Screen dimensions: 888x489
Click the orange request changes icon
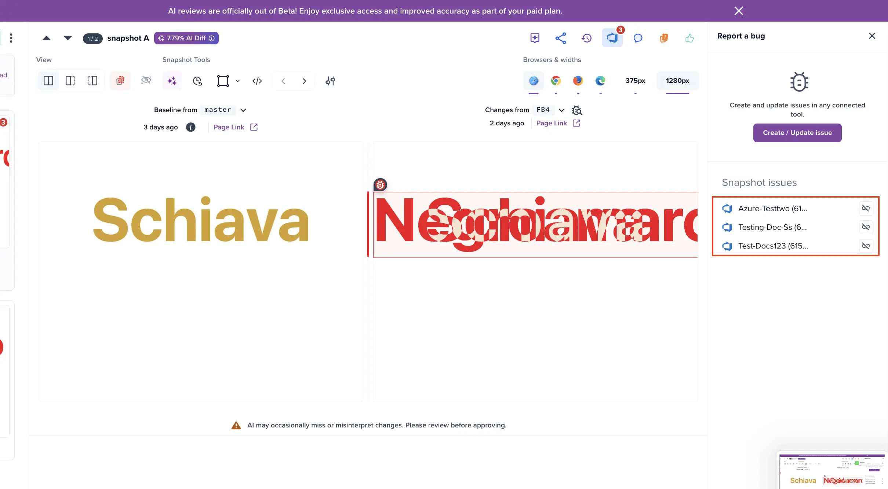664,38
